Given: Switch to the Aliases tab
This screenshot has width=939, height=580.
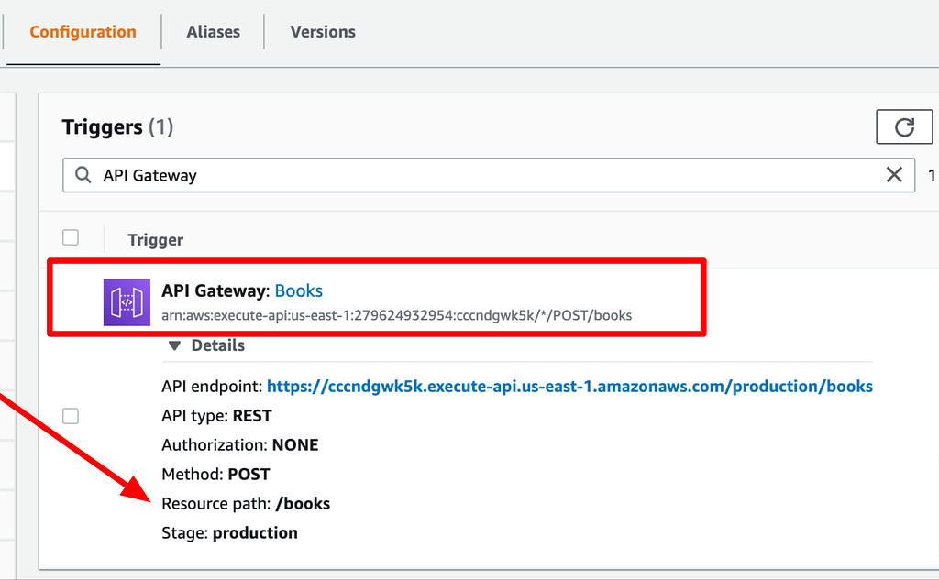Looking at the screenshot, I should tap(213, 32).
